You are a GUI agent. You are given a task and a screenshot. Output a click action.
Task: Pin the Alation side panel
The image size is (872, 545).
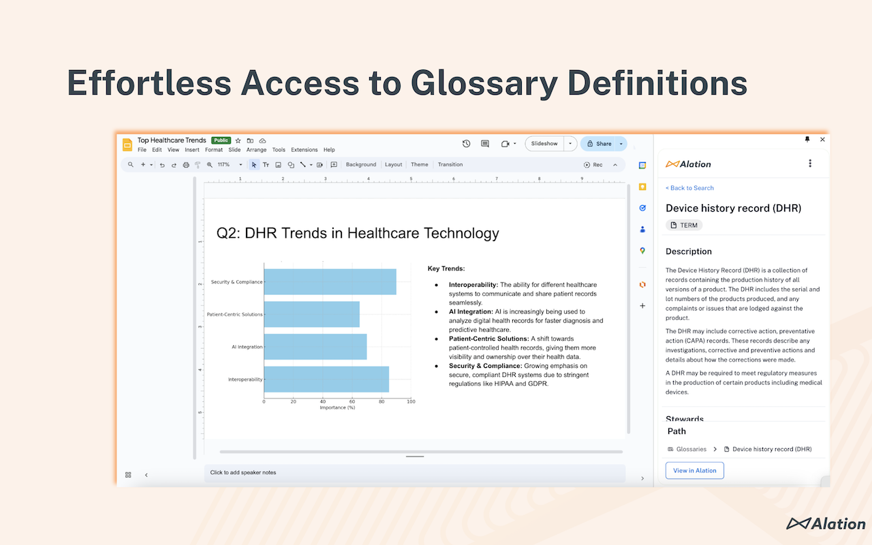(x=807, y=139)
